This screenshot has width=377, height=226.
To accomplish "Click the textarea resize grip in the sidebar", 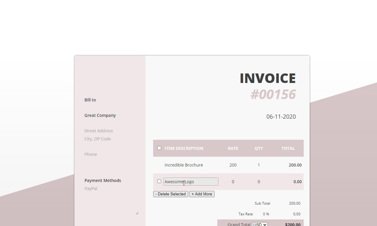I will coord(137,213).
